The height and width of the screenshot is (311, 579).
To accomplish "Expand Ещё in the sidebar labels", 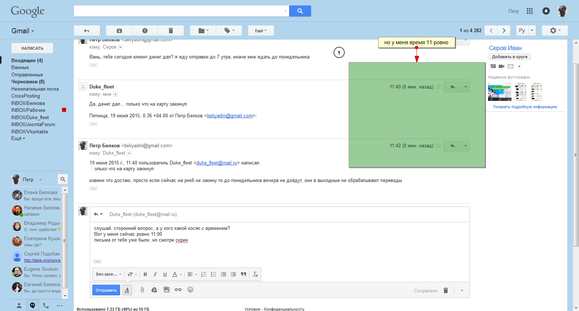I will (x=18, y=139).
